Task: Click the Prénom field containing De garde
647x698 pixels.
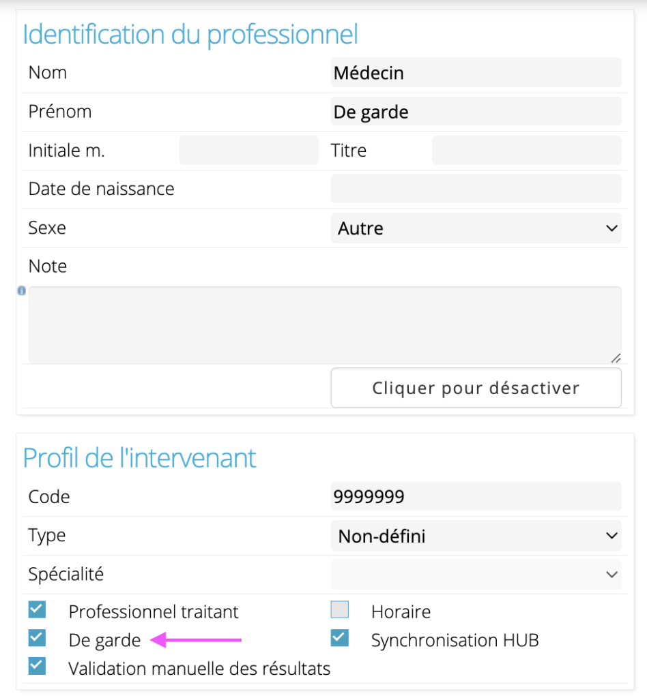Action: click(476, 111)
